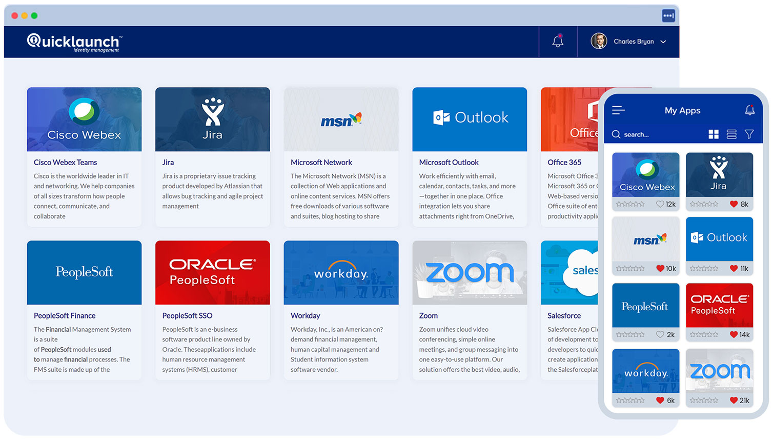Launch msn from desktop card image
Screen dimensions: 773x441
[x=341, y=119]
